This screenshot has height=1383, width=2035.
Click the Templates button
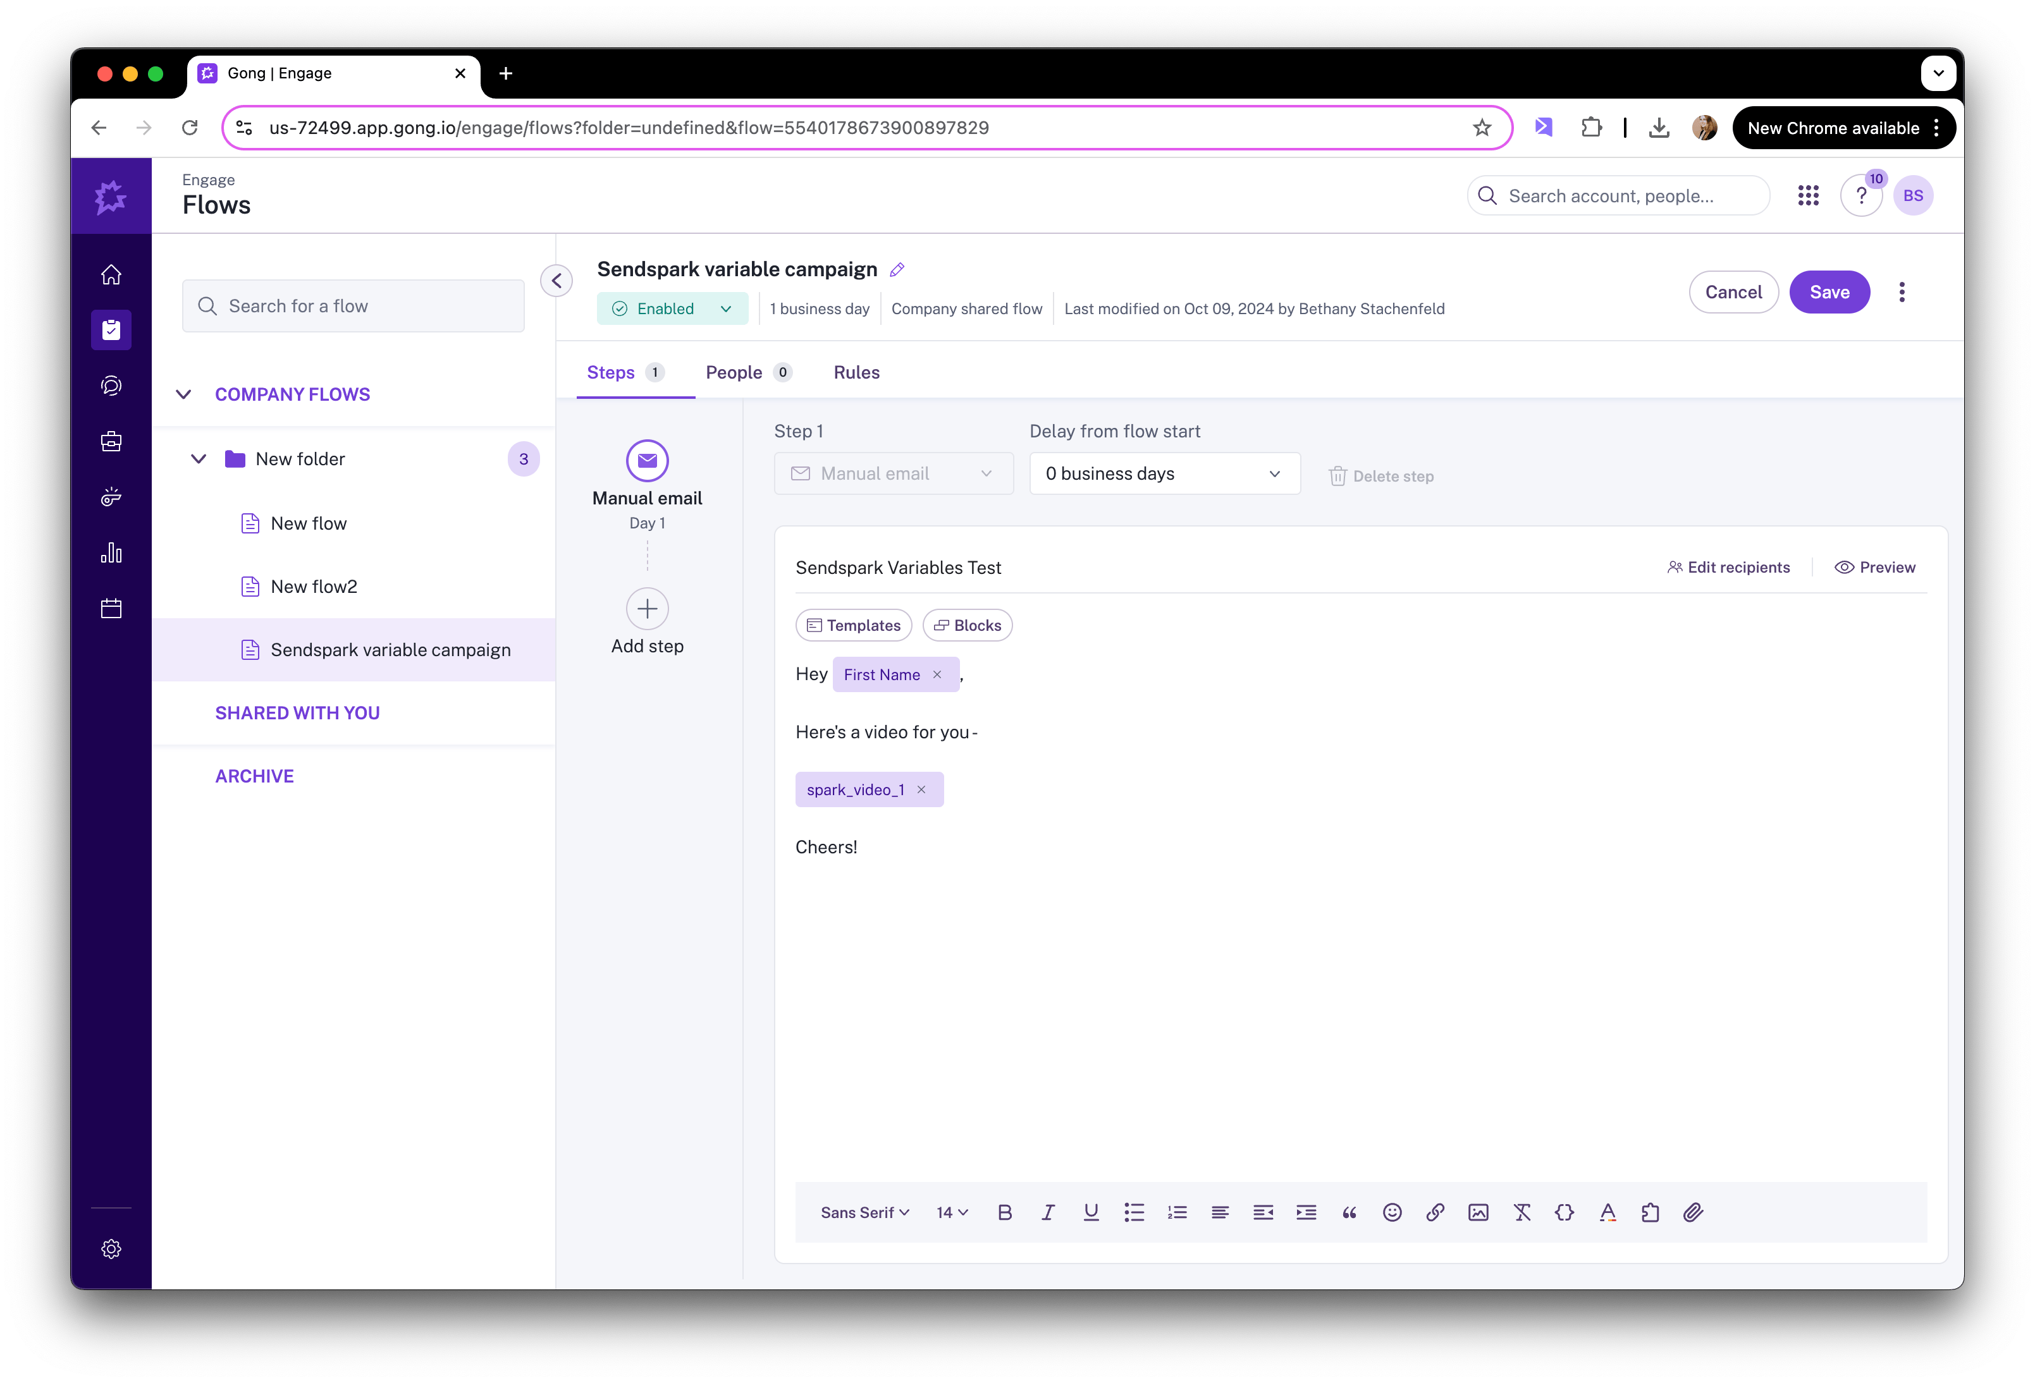854,625
